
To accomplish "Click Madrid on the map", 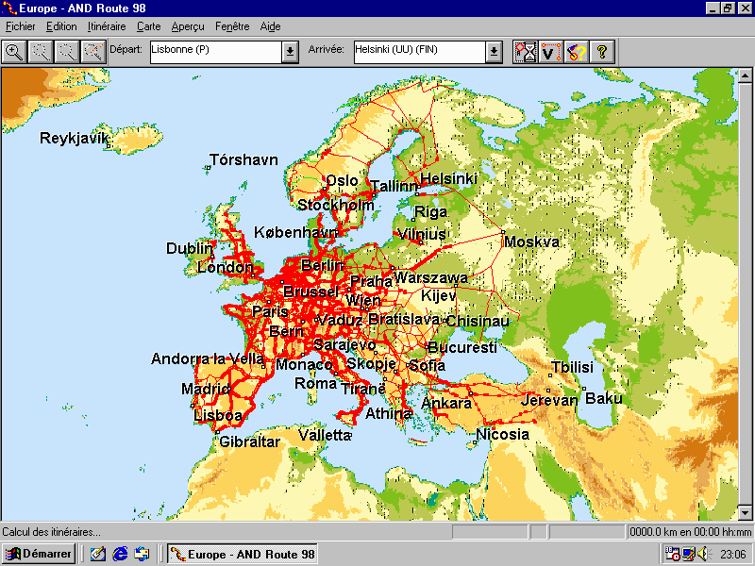I will (206, 389).
